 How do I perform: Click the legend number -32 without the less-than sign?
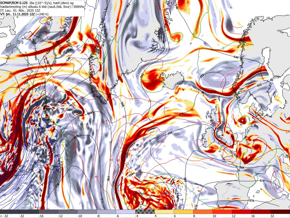(22, 216)
